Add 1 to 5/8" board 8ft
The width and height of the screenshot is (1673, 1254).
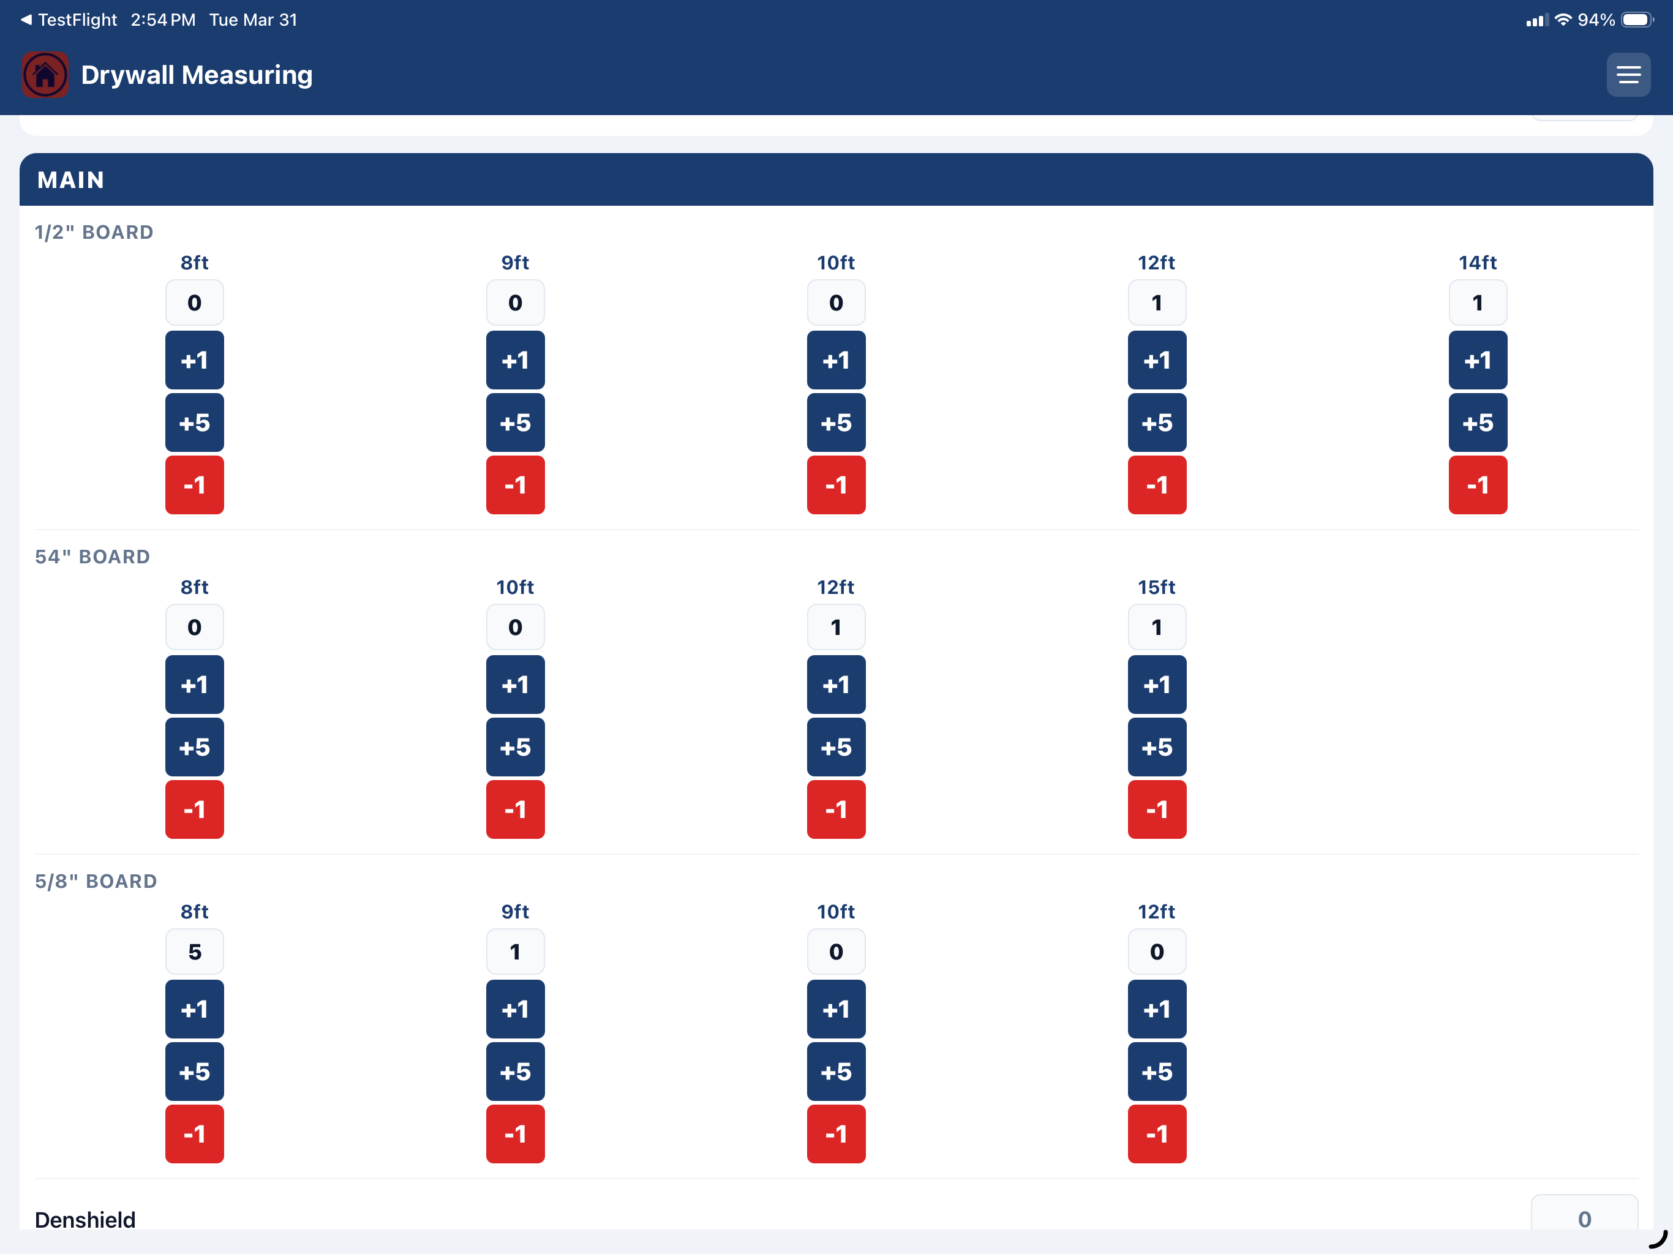point(194,1009)
